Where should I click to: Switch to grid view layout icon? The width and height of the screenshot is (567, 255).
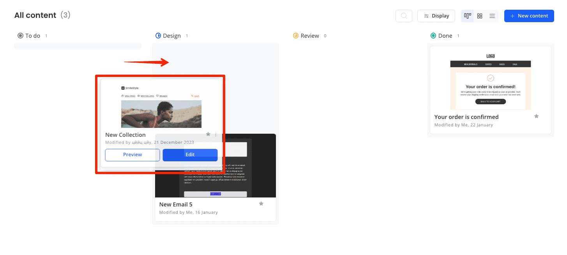pos(480,16)
